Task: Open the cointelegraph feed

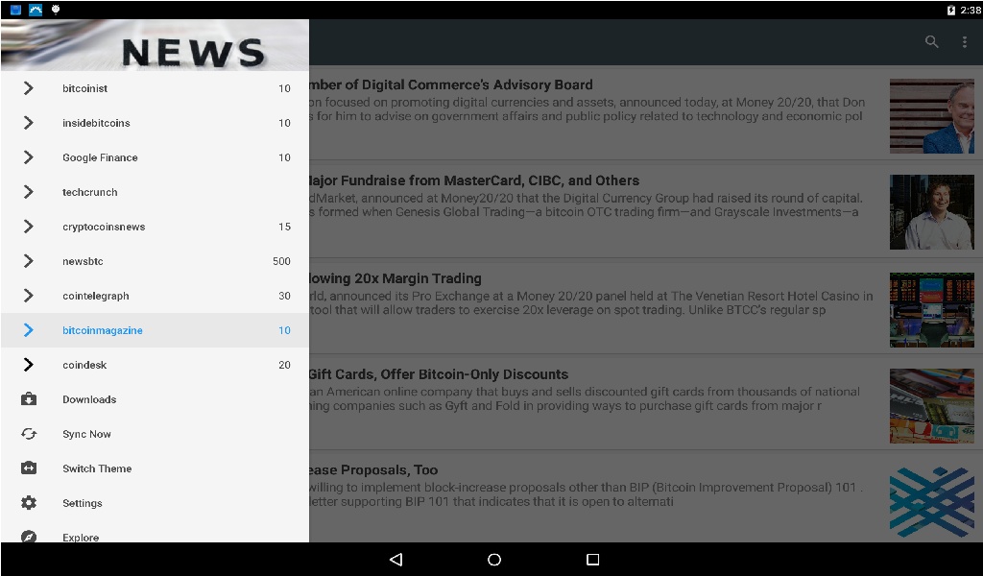Action: click(155, 296)
